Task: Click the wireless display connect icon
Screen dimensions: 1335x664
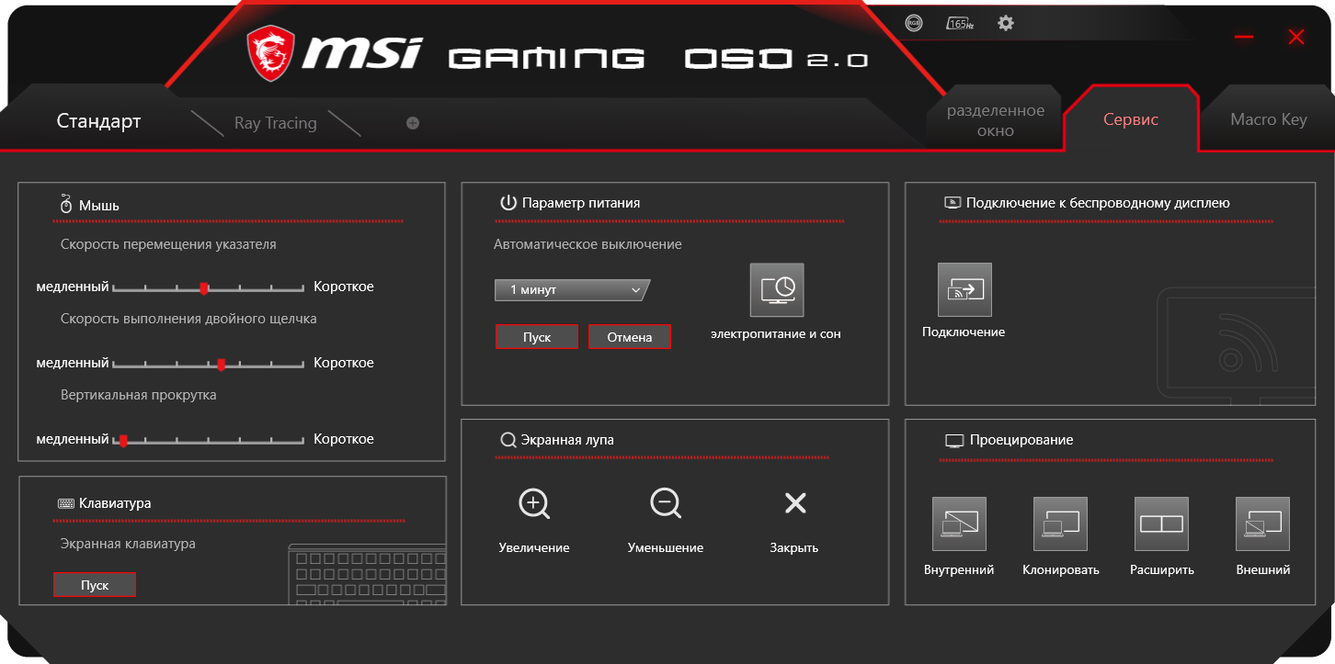Action: tap(964, 290)
